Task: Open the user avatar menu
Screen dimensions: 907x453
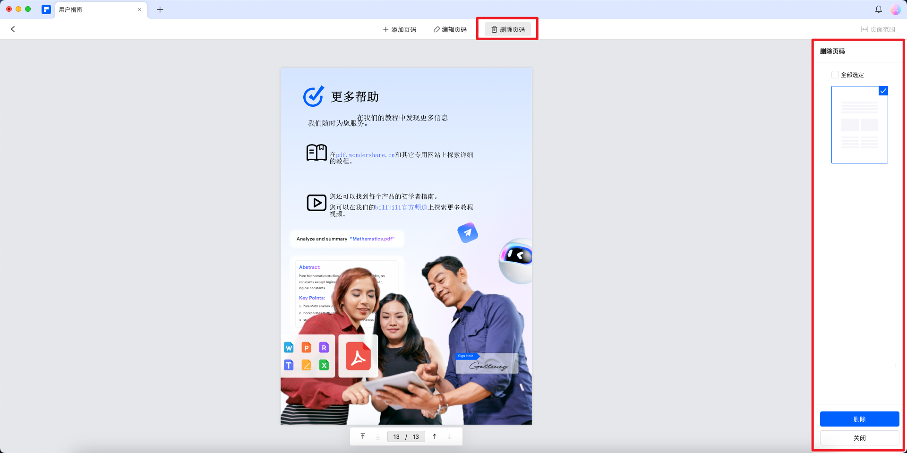Action: [x=895, y=9]
